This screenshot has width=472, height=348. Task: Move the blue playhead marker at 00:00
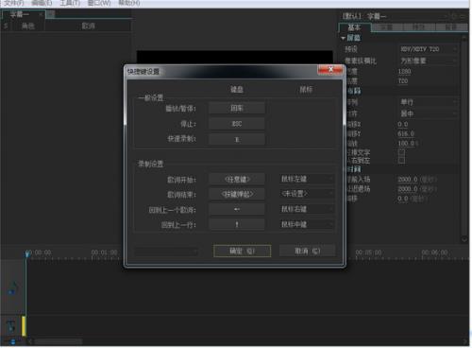click(x=27, y=253)
